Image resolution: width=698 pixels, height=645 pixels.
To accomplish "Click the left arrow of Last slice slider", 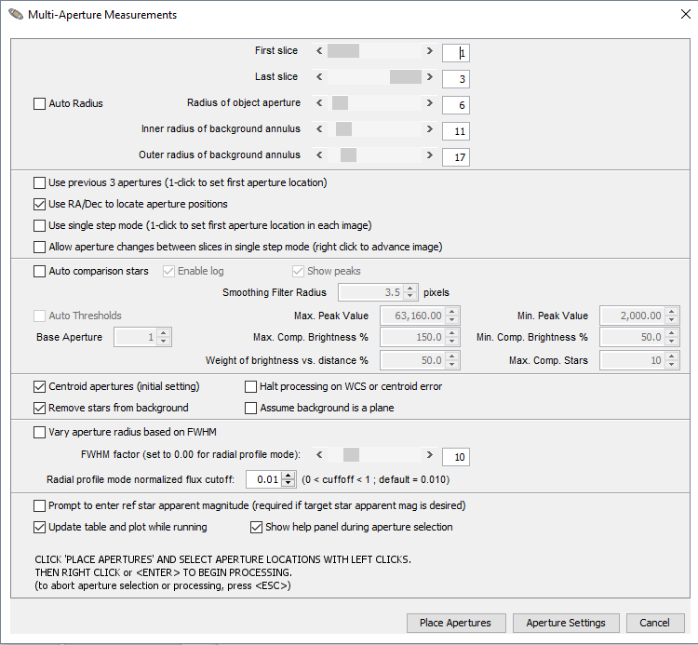I will (319, 77).
